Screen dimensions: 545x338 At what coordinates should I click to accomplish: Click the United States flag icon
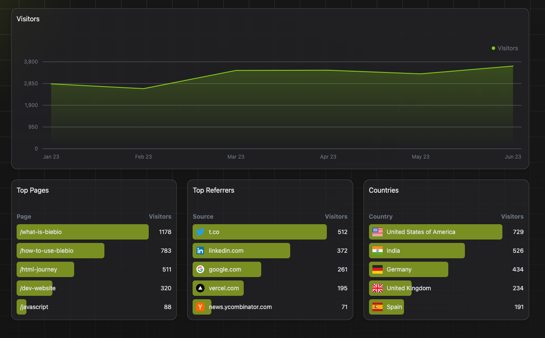coord(377,232)
